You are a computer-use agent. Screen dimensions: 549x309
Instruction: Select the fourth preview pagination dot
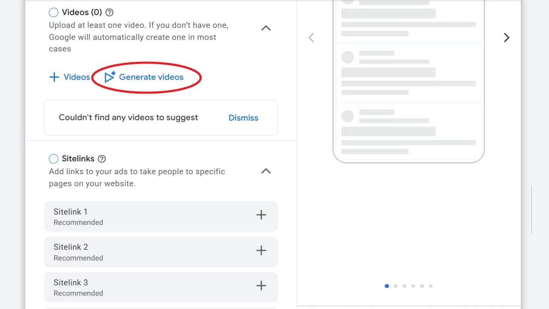pos(413,286)
